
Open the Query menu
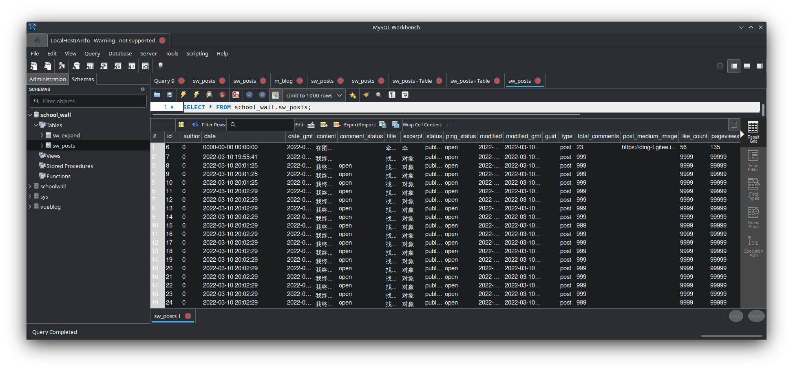pyautogui.click(x=92, y=53)
